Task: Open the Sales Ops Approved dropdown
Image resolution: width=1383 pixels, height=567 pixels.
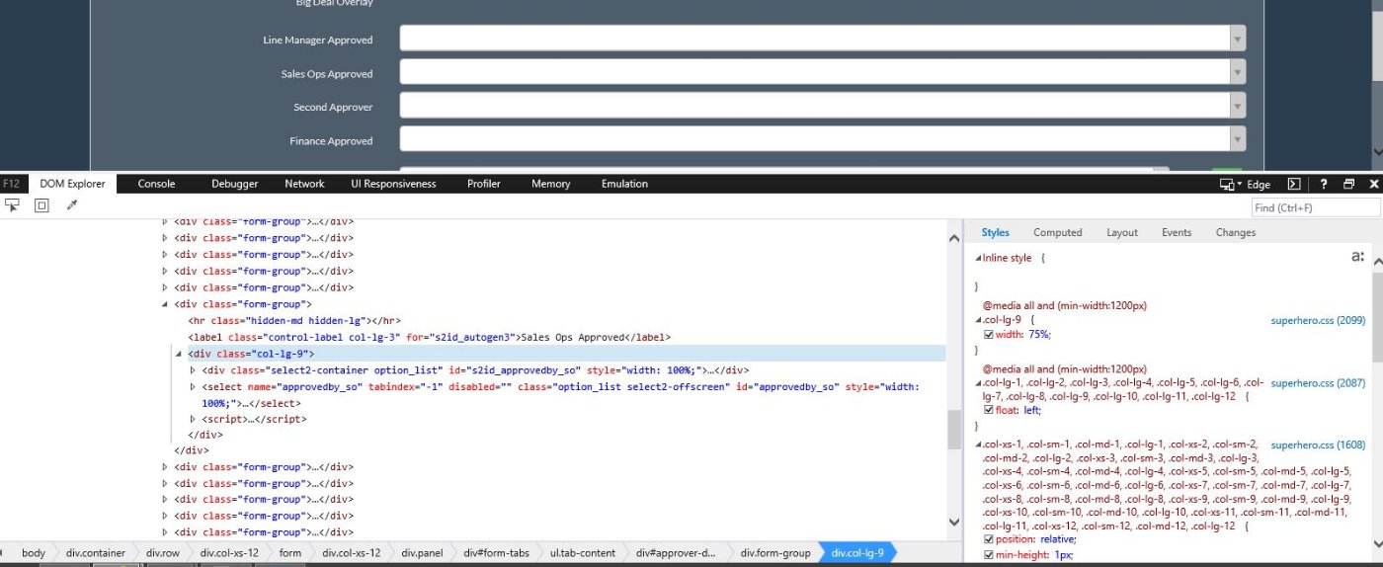Action: coord(822,72)
